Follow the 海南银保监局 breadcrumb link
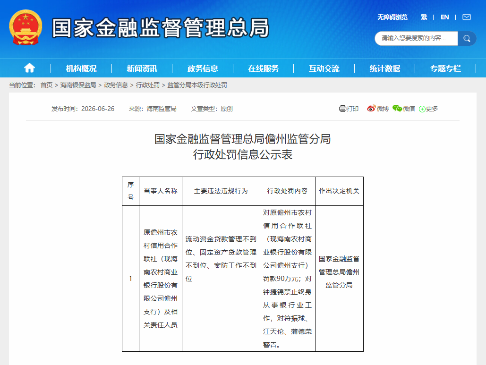Screen dimensions: 486x365 click(x=78, y=85)
